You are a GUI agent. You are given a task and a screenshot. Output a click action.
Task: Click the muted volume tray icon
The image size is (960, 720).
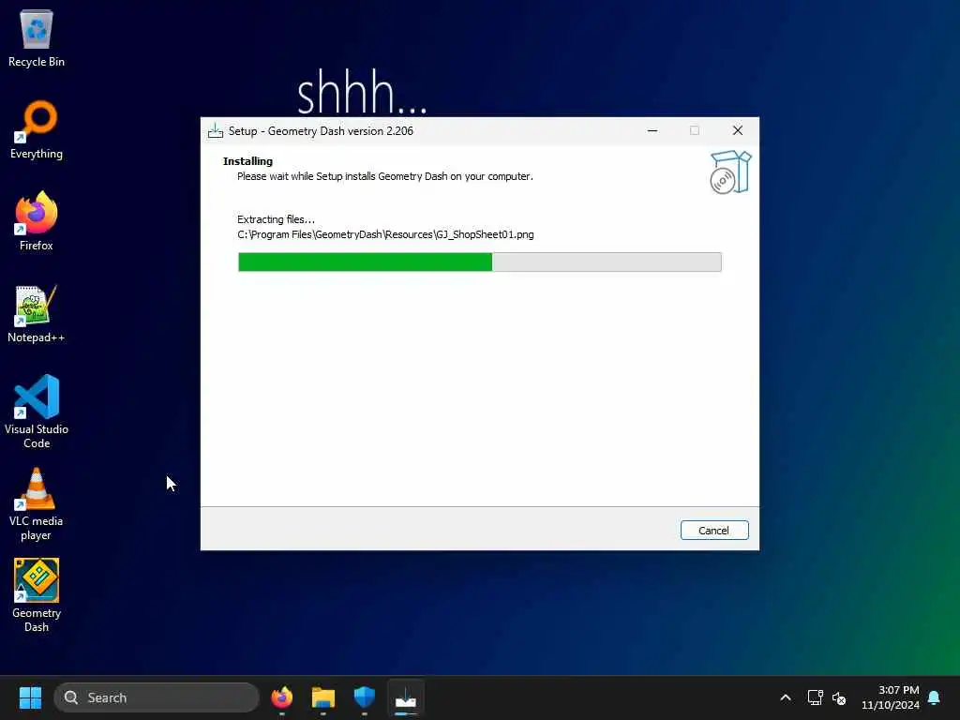839,697
